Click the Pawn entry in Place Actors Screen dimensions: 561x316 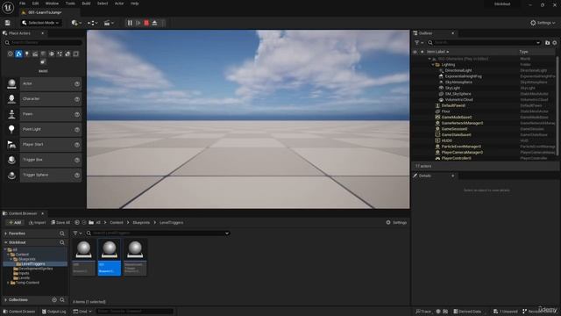point(43,114)
